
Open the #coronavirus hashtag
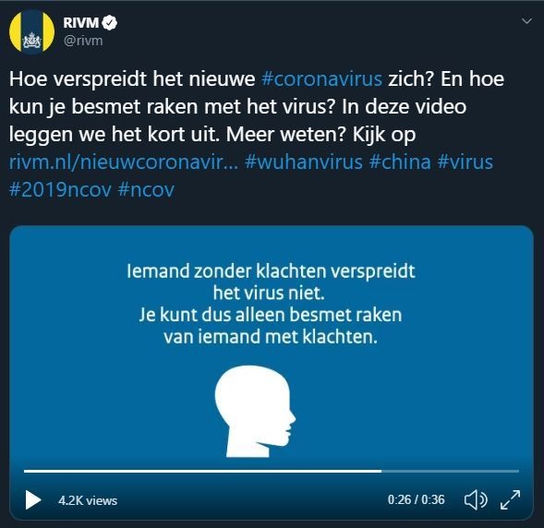tap(322, 79)
